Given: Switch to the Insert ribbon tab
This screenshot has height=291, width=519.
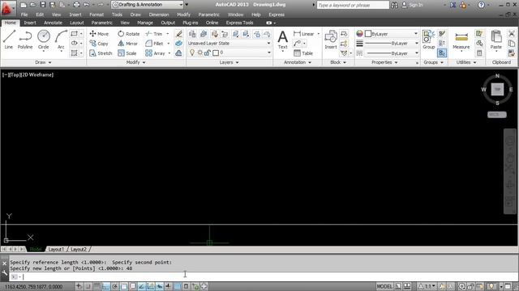Looking at the screenshot, I should click(x=30, y=23).
